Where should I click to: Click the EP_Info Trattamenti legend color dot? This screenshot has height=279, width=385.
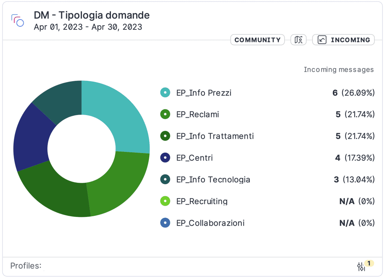pos(165,136)
